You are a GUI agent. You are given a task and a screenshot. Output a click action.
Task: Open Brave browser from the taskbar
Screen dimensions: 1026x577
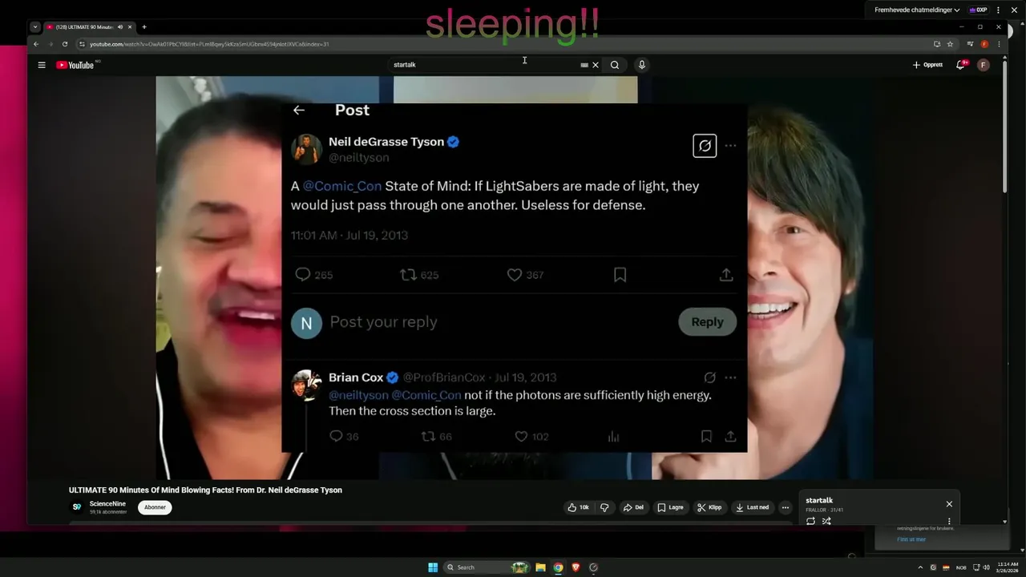(x=576, y=567)
